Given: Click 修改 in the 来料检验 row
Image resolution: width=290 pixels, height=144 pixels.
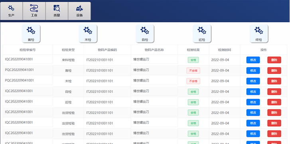Looking at the screenshot, I should point(253,60).
